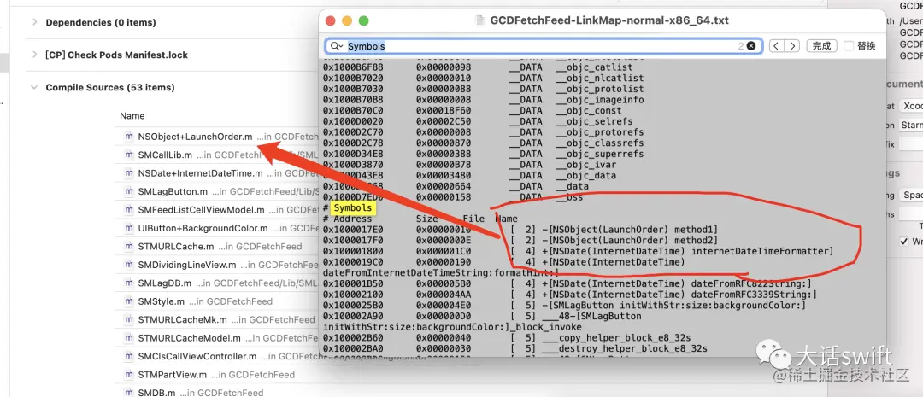This screenshot has width=923, height=397.
Task: Click the __objc_imageinfo text line
Action: pos(483,99)
